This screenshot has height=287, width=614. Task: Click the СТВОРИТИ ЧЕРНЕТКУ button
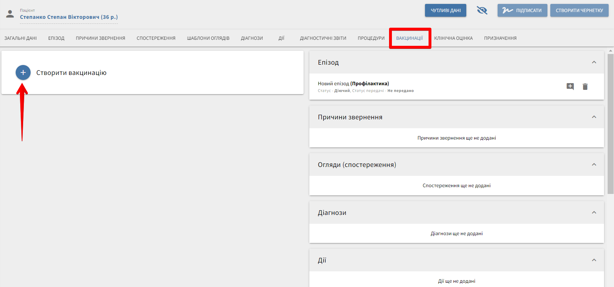coord(579,10)
